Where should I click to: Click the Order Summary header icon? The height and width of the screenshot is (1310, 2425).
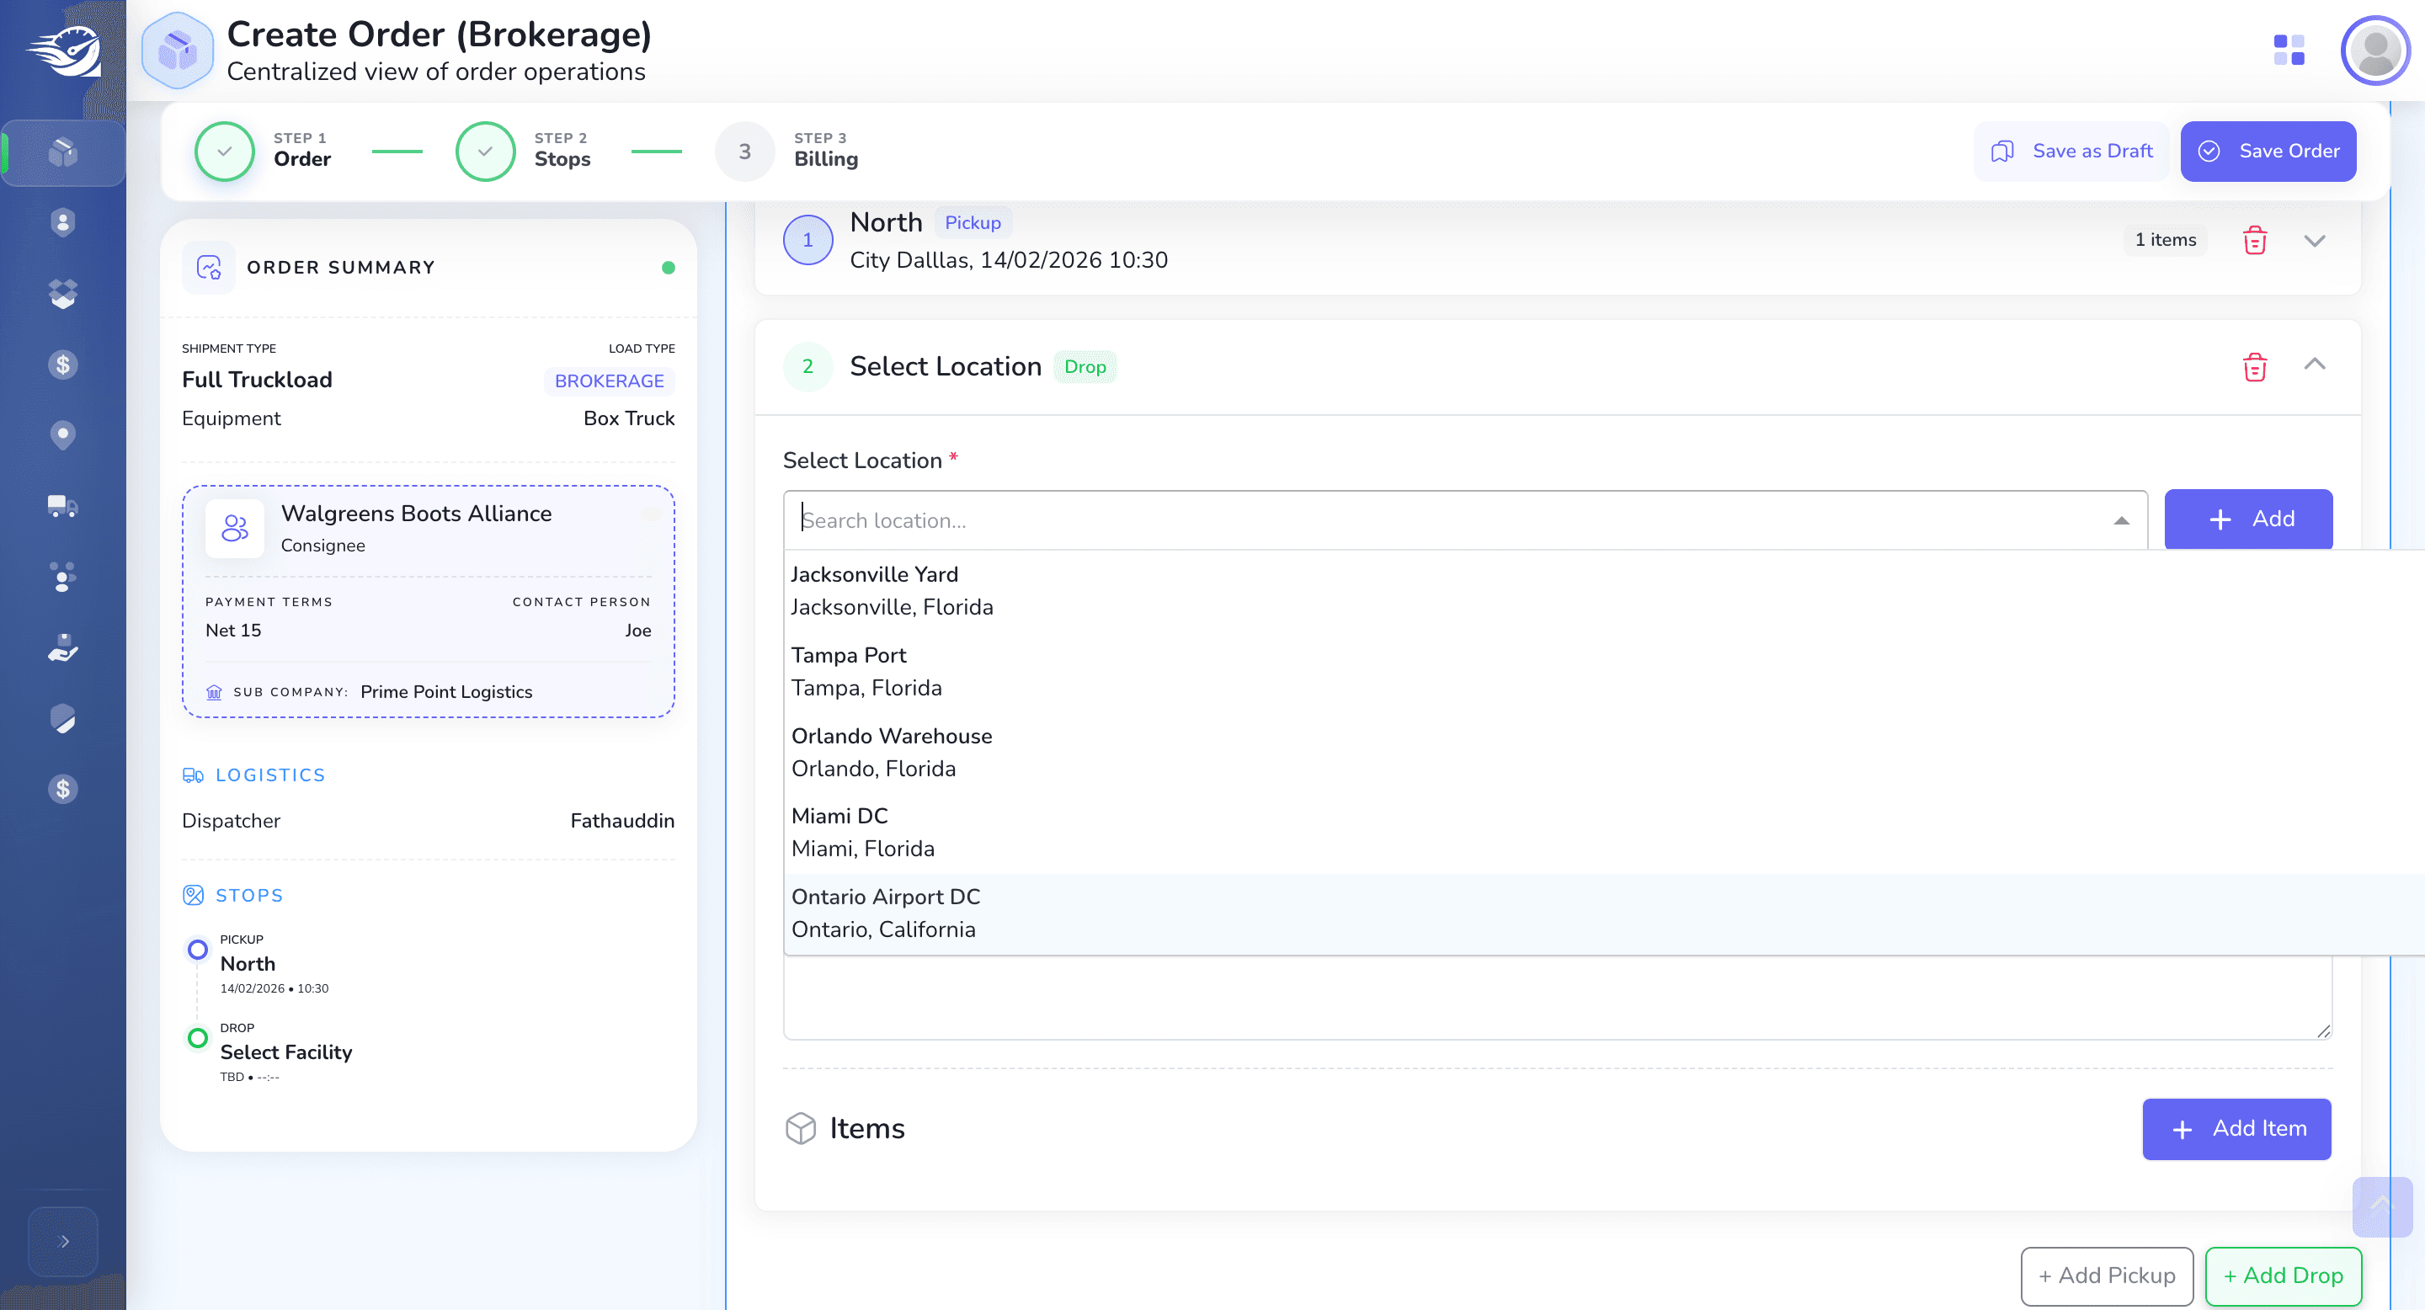pyautogui.click(x=209, y=267)
